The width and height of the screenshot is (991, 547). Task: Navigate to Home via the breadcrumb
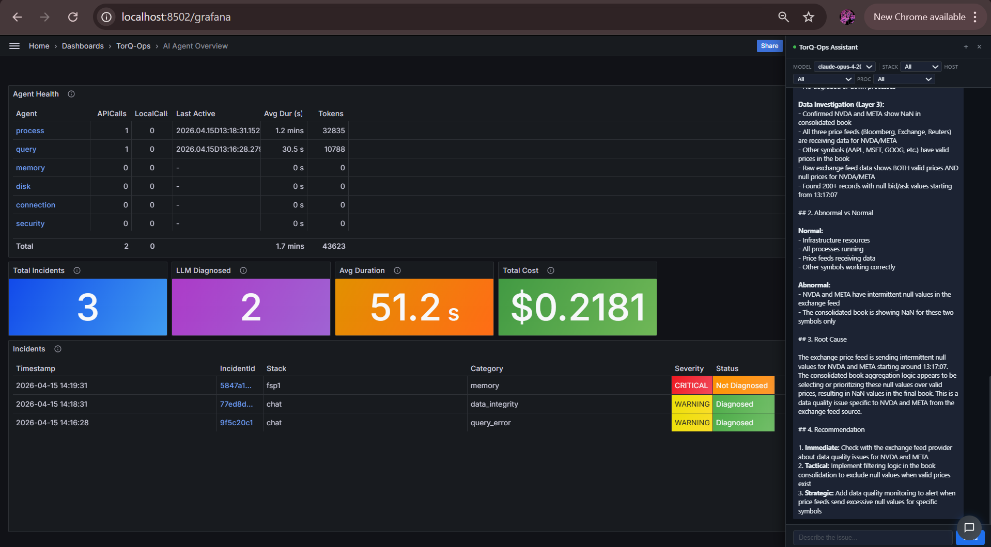(39, 46)
